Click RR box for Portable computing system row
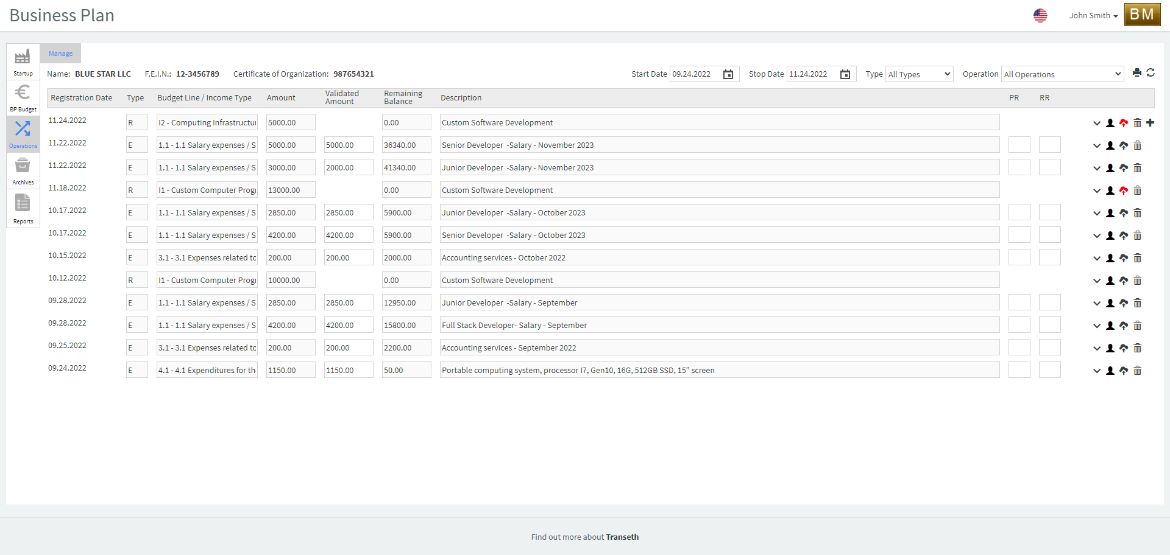Image resolution: width=1170 pixels, height=555 pixels. (x=1050, y=370)
